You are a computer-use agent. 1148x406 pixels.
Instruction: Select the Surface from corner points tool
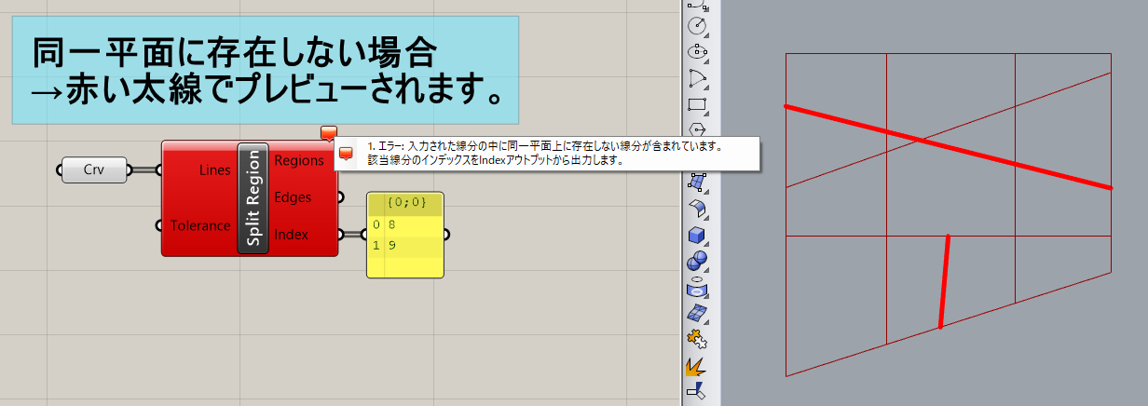696,183
